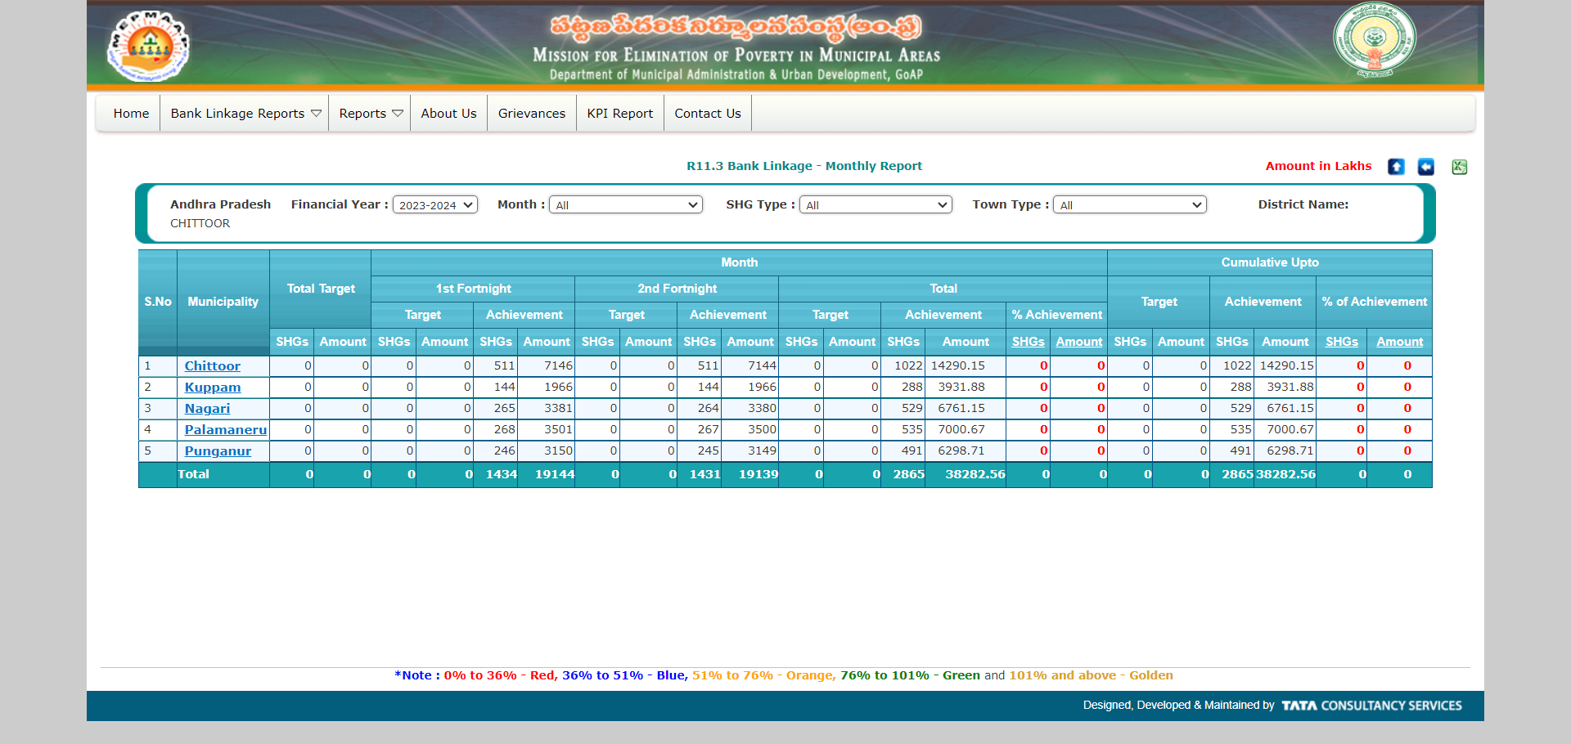Image resolution: width=1571 pixels, height=744 pixels.
Task: Open the Punganur municipality report
Action: click(218, 450)
